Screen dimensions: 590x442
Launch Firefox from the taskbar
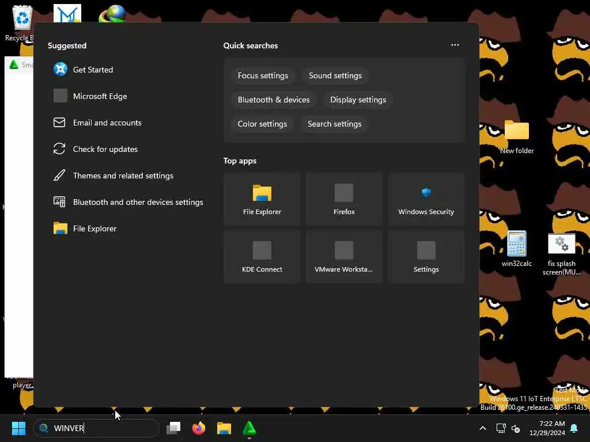(x=199, y=428)
